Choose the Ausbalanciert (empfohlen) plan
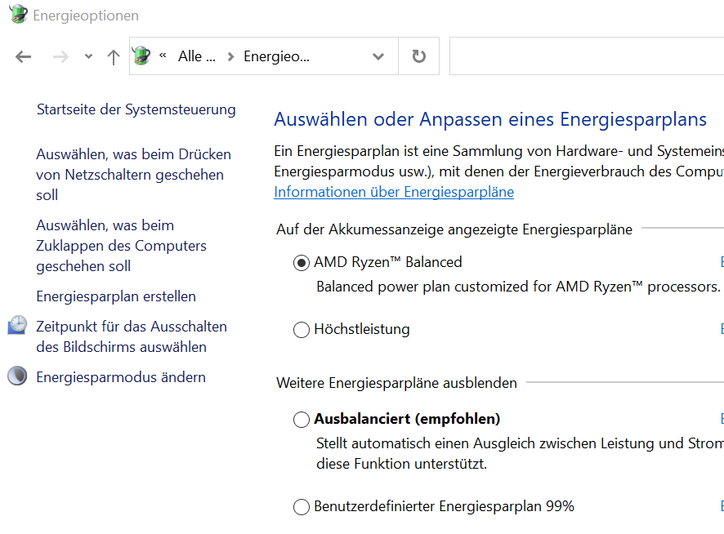The image size is (724, 534). pyautogui.click(x=302, y=420)
